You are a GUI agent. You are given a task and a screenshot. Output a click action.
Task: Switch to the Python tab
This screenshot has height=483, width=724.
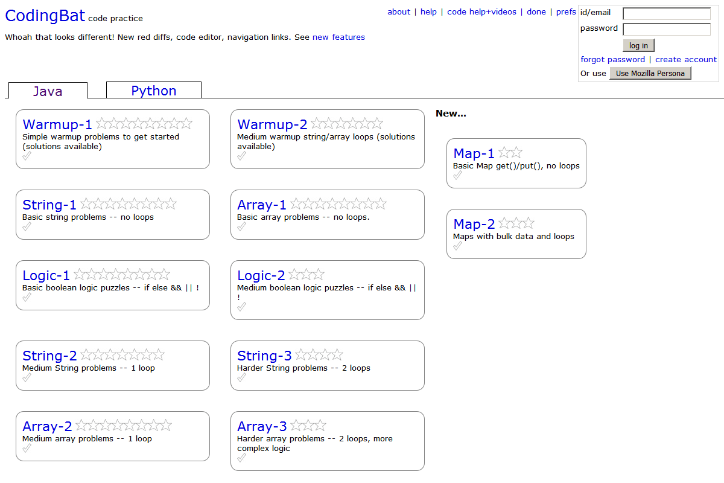pos(154,91)
